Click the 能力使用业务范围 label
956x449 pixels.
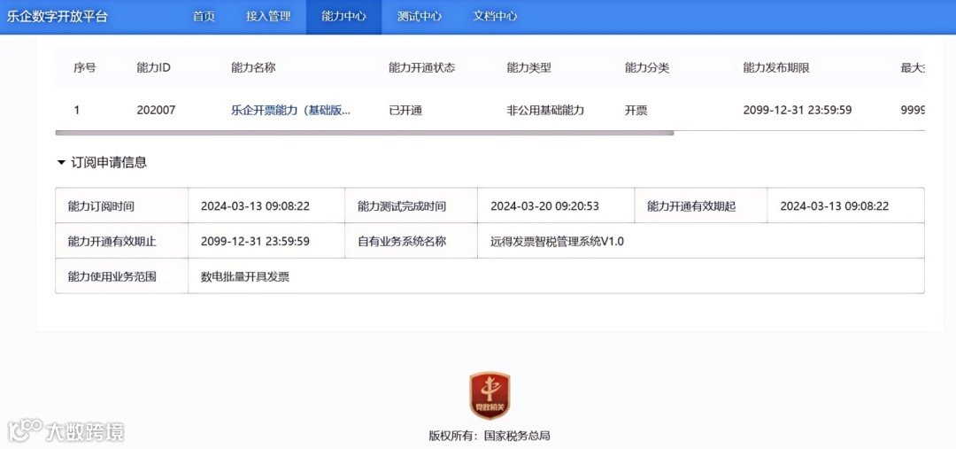click(x=112, y=276)
